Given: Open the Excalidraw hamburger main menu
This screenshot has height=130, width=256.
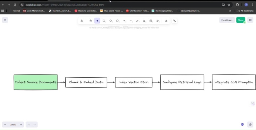Looking at the screenshot, I should (x=5, y=20).
